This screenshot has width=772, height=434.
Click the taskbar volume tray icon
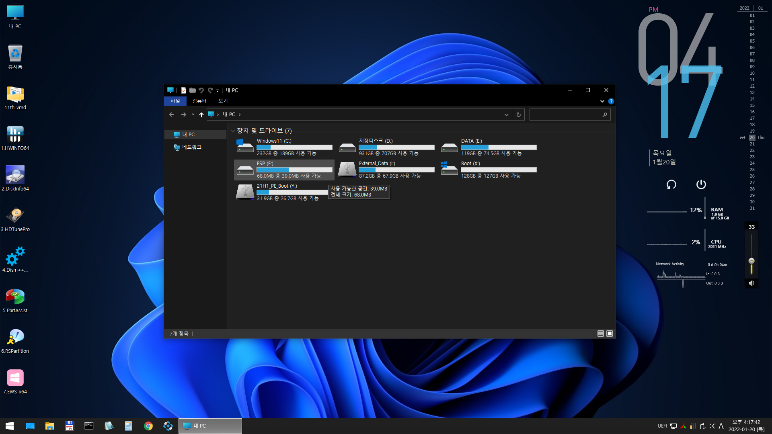click(x=712, y=426)
